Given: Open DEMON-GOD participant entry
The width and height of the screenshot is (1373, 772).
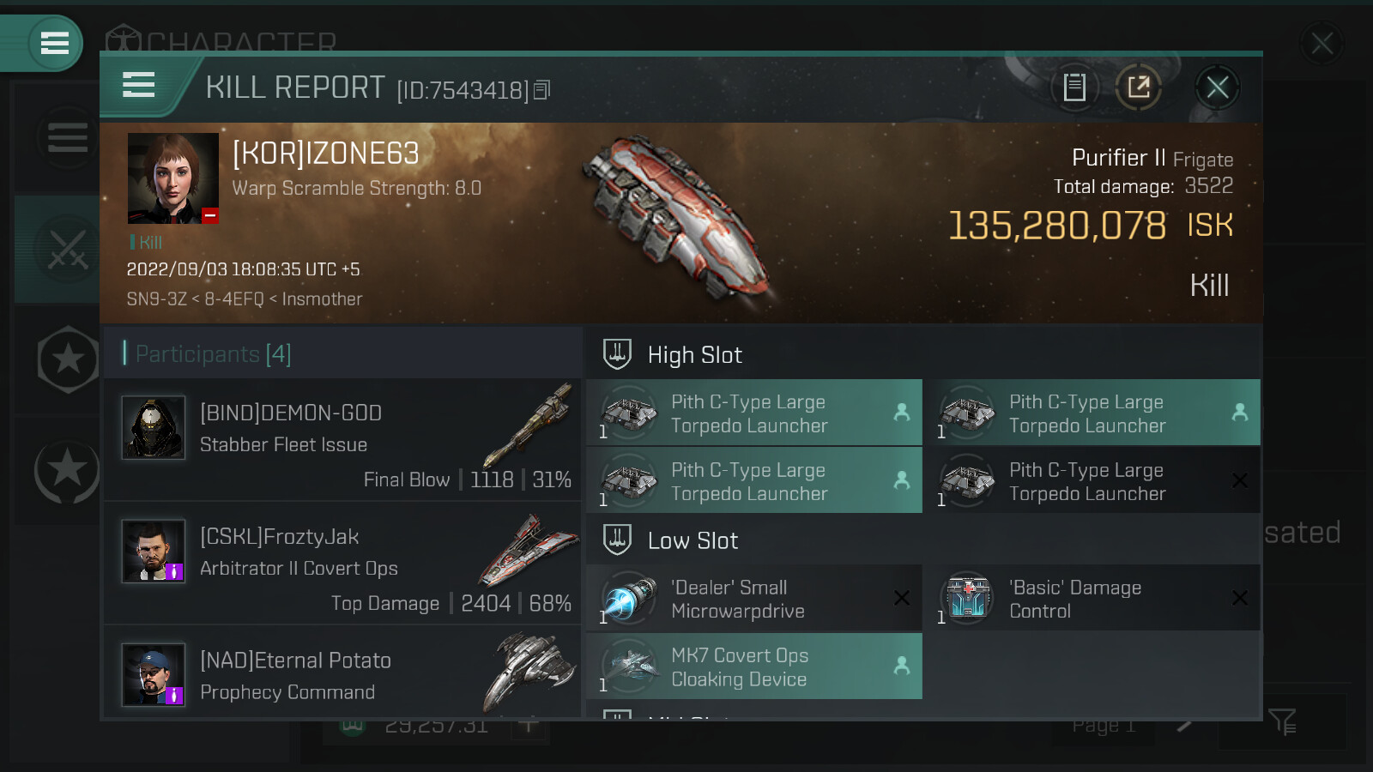Looking at the screenshot, I should 342,440.
